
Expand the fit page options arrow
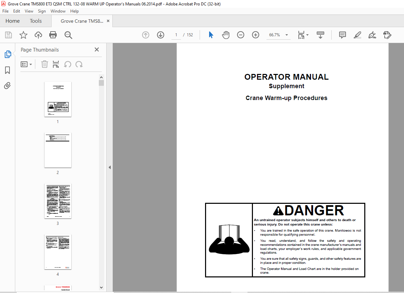[307, 35]
